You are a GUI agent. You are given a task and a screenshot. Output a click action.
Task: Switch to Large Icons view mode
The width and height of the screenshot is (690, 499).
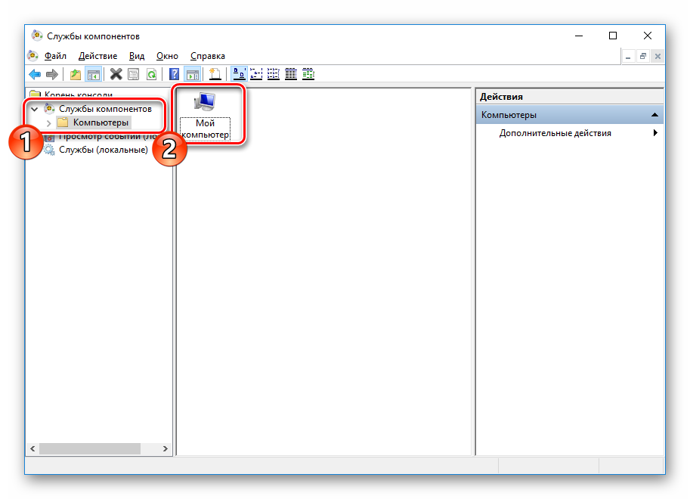pos(238,74)
